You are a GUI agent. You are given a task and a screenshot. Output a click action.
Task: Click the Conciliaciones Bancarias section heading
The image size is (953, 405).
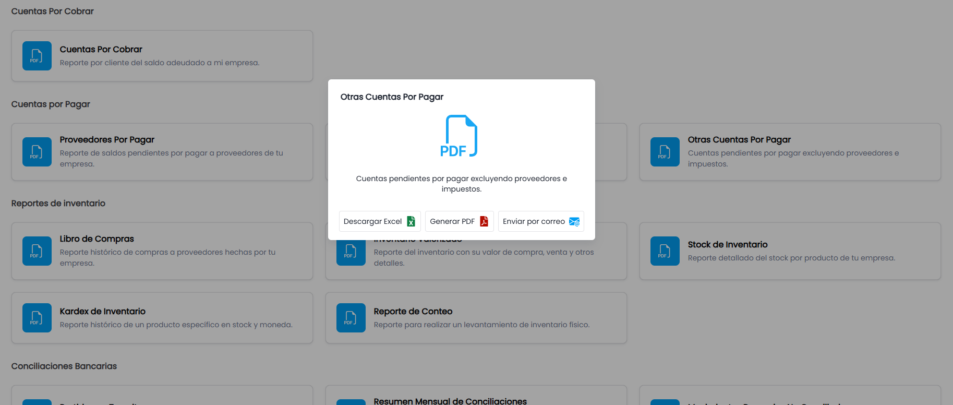click(x=64, y=366)
